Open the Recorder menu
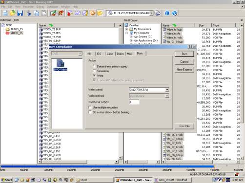 (x=28, y=7)
